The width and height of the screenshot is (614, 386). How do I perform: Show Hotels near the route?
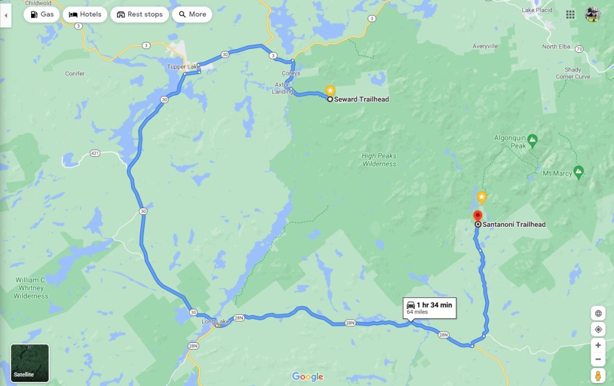tap(85, 14)
